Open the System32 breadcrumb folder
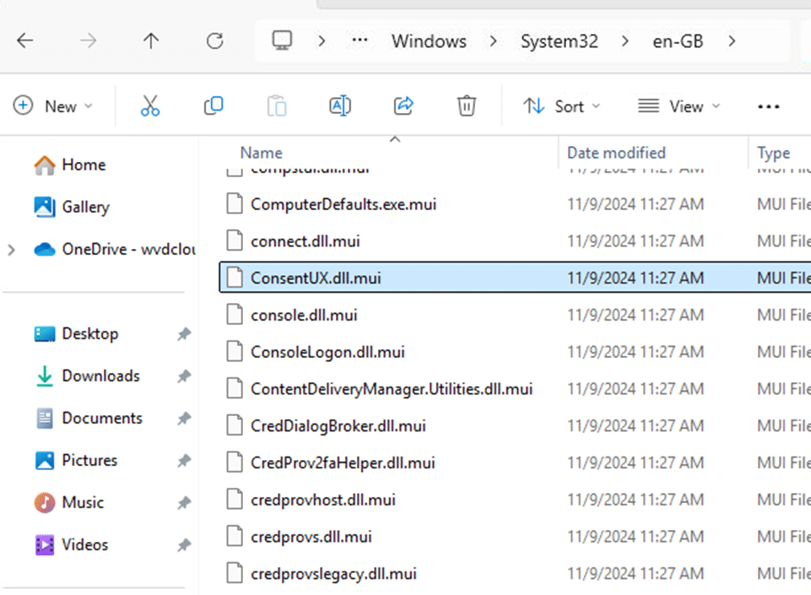This screenshot has height=595, width=811. (x=560, y=41)
